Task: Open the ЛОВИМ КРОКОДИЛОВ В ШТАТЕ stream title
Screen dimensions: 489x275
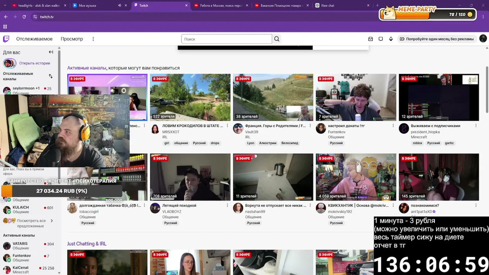Action: pos(193,126)
